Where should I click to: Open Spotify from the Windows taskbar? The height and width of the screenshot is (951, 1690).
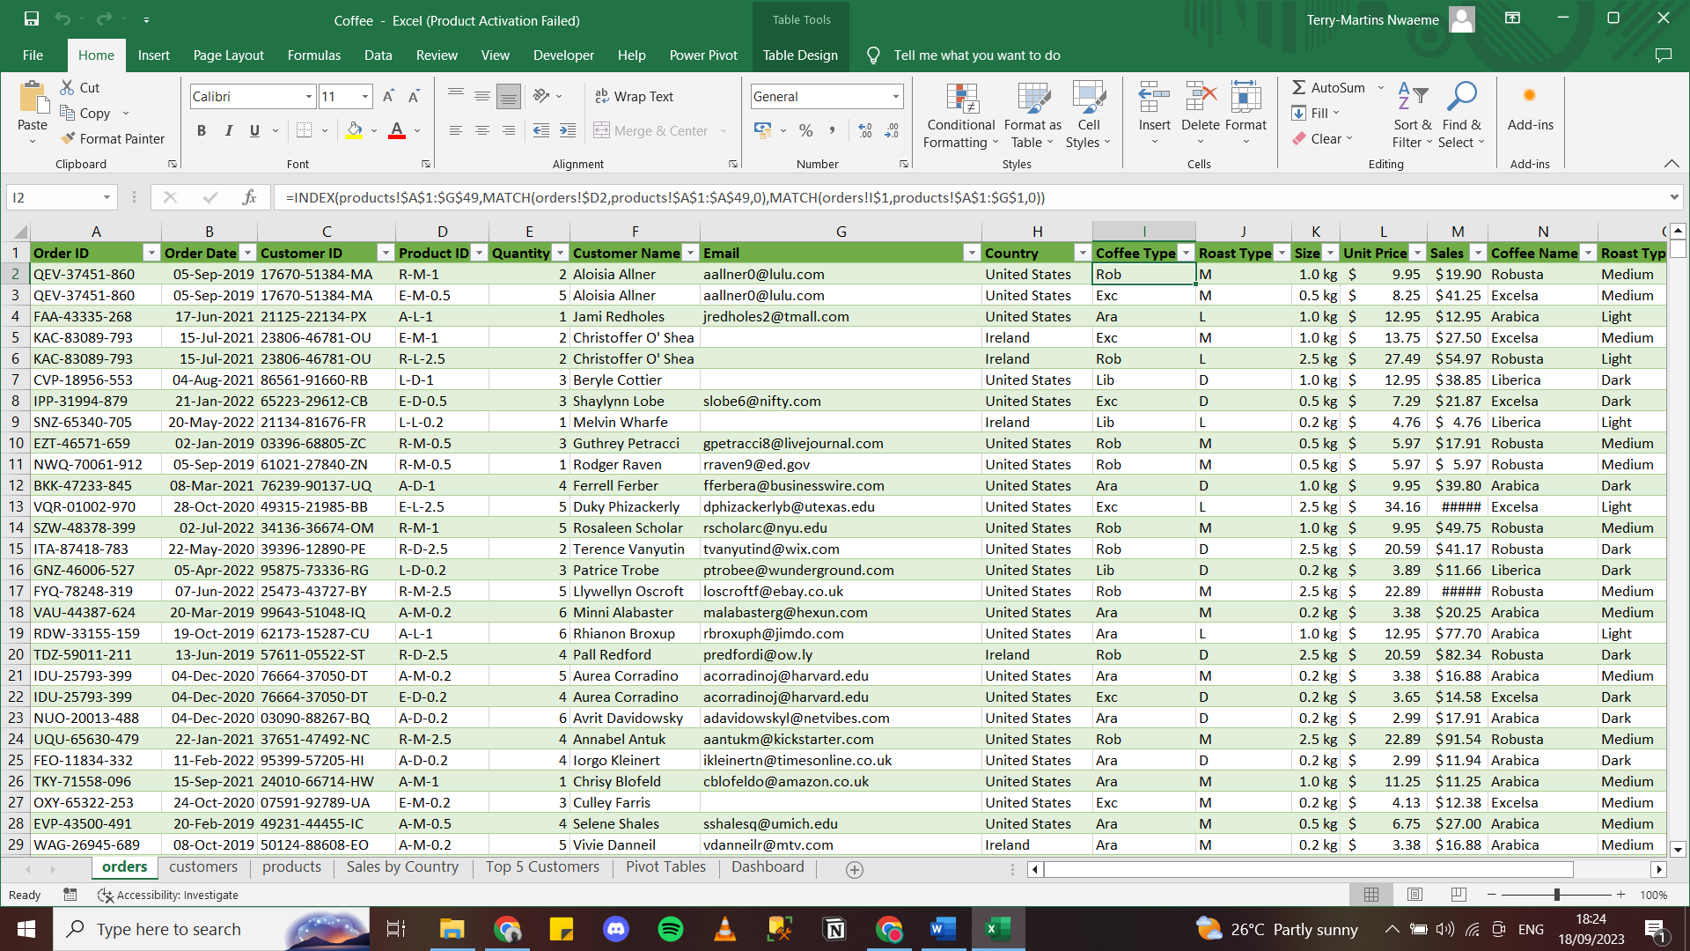pyautogui.click(x=670, y=929)
